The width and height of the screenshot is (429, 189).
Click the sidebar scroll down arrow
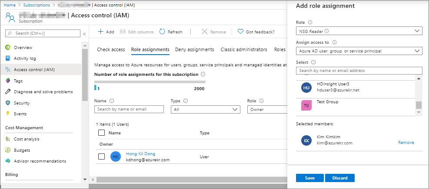pyautogui.click(x=85, y=179)
